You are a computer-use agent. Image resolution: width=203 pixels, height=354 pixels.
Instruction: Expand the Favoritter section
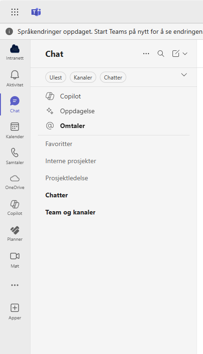click(x=59, y=144)
